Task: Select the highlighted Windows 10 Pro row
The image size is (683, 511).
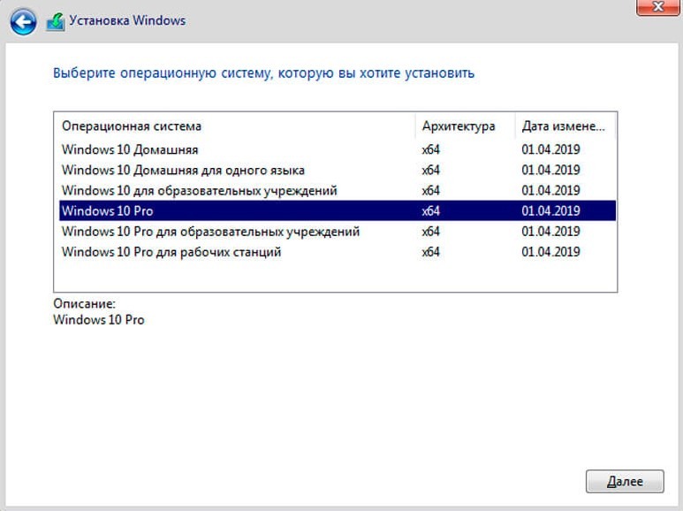Action: [338, 211]
